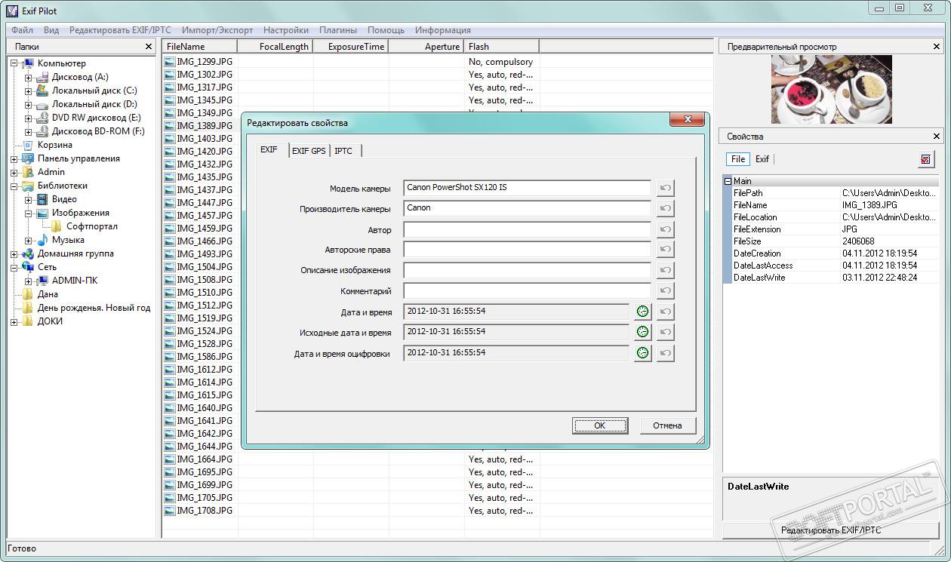The height and width of the screenshot is (562, 951).
Task: Expand the Панель управления node
Action: [14, 159]
